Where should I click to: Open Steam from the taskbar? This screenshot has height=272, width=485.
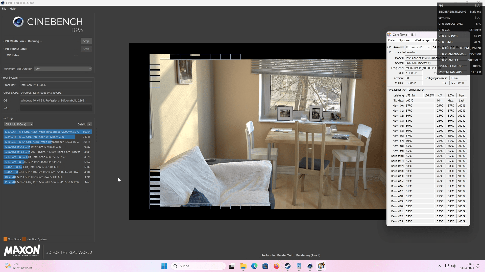coord(287,266)
